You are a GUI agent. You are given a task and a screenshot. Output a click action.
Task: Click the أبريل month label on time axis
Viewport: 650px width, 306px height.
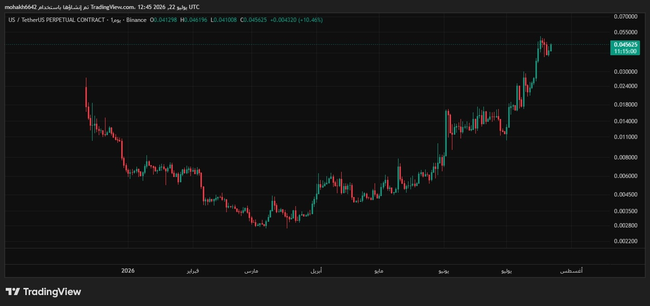(316, 271)
